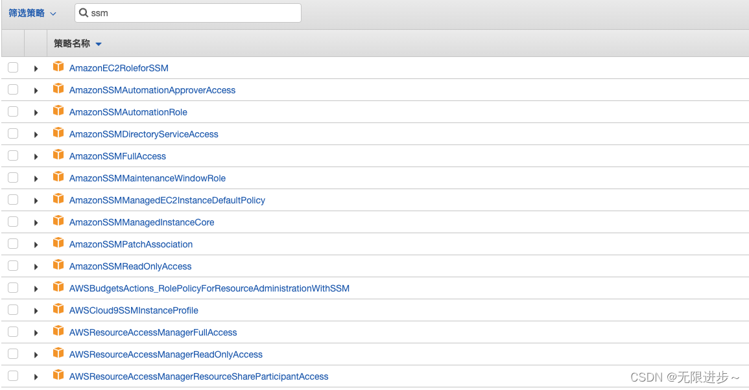Click the orange icon next to AmazonSSMReadOnlyAccess
The width and height of the screenshot is (749, 390).
click(58, 266)
